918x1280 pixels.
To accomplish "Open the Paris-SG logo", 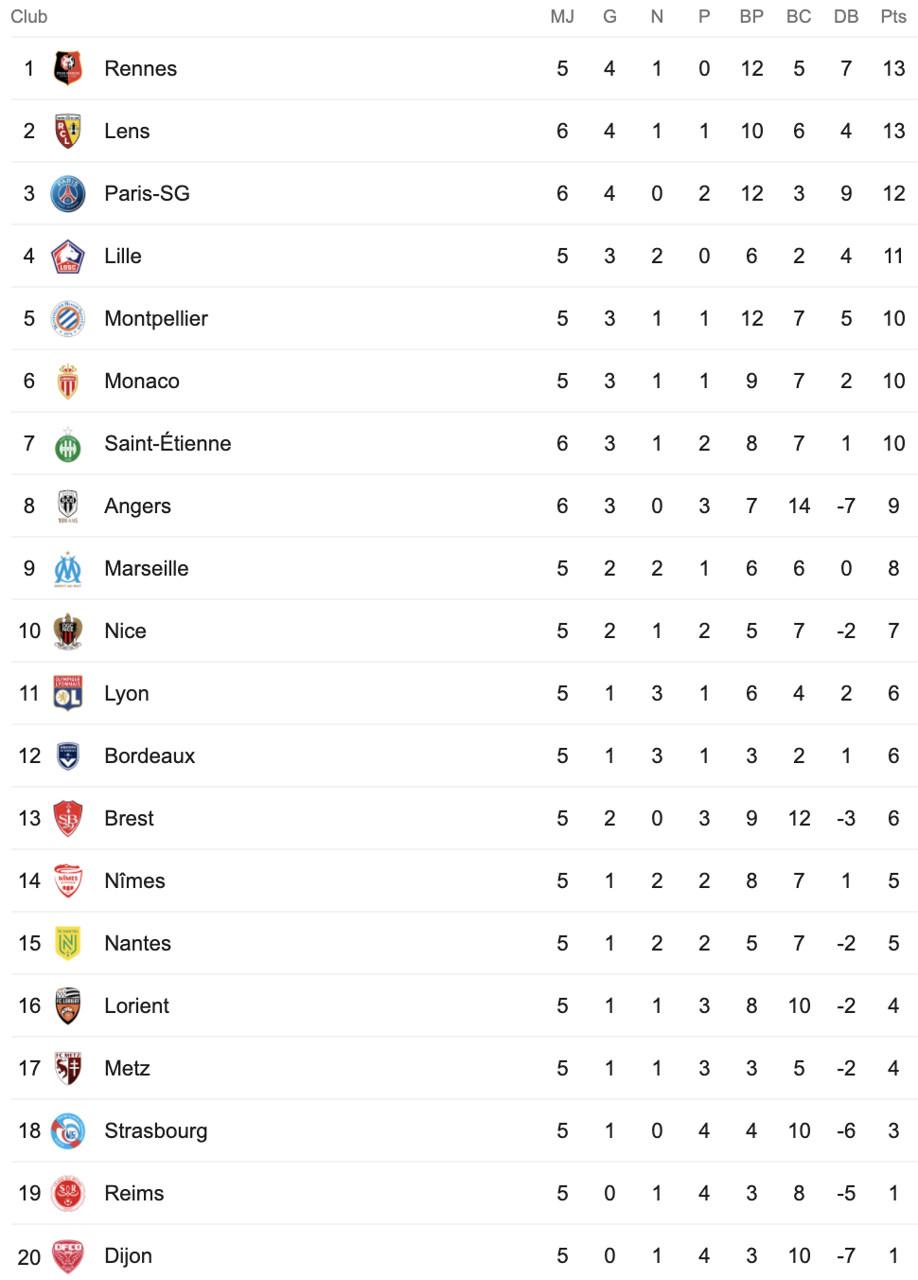I will click(68, 193).
